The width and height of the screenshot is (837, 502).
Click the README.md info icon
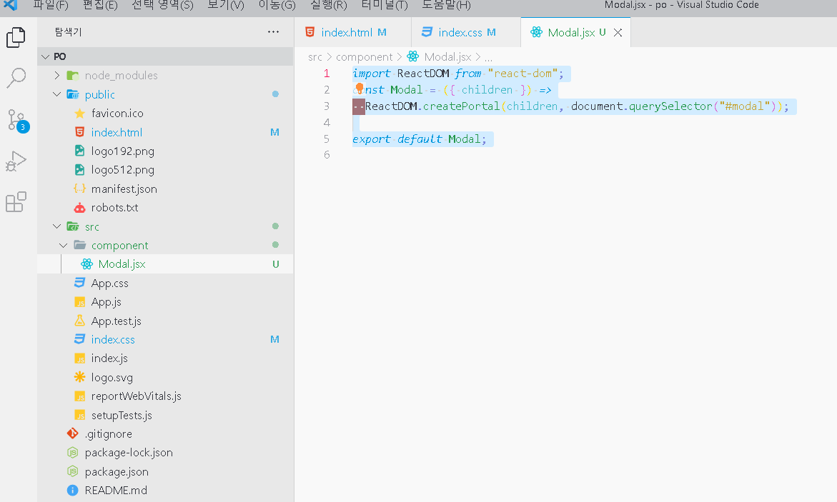coord(73,491)
